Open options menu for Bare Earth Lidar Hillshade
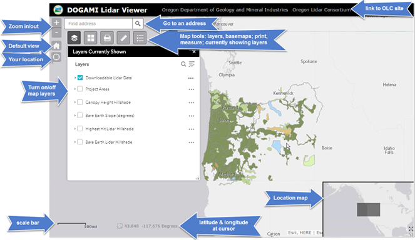Screen dimensions: 415x240 [192, 142]
